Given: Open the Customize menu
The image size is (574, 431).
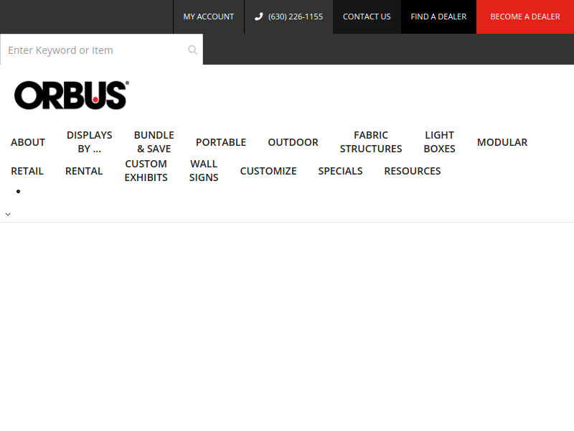Looking at the screenshot, I should (268, 171).
